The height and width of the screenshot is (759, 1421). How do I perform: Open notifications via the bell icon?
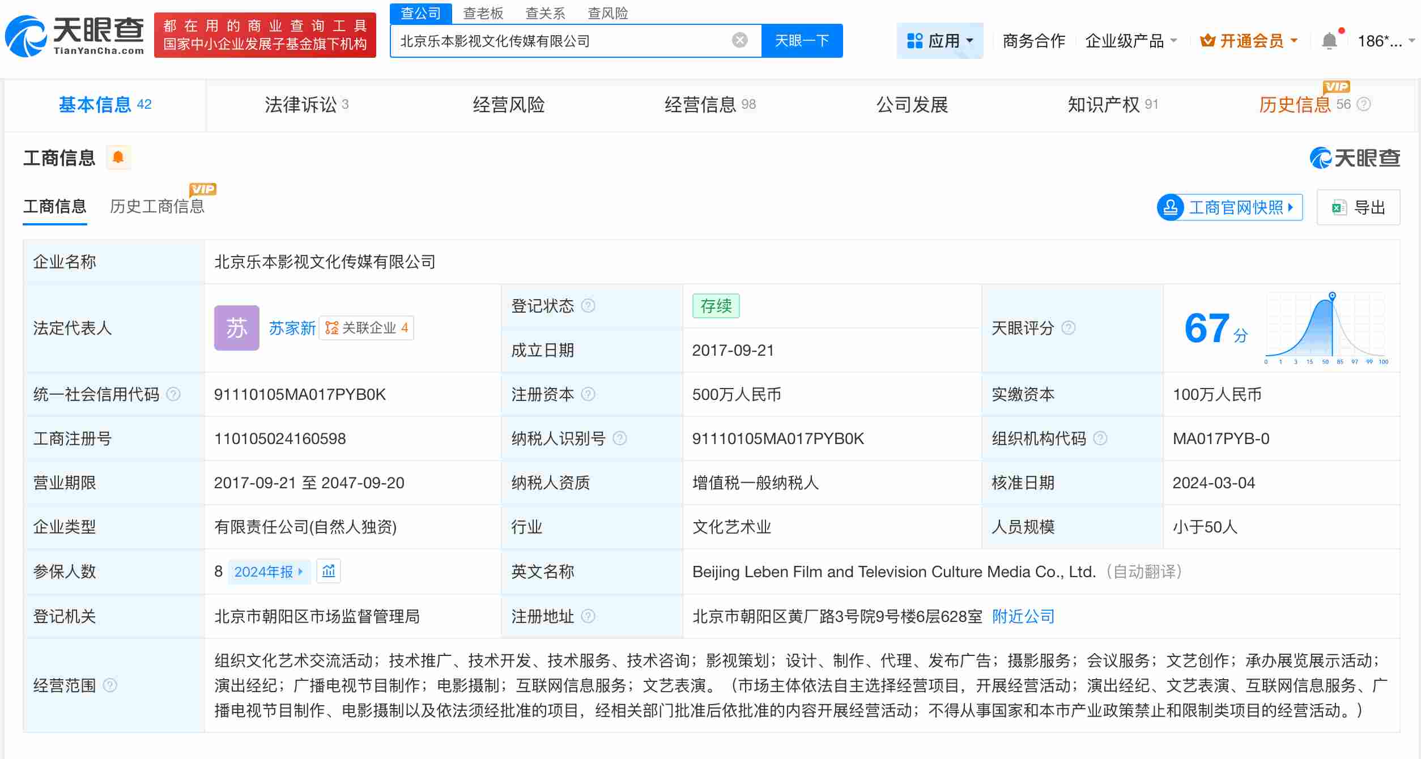click(1328, 40)
